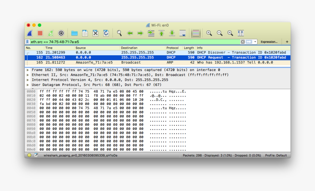
Task: Restart the current capture
Action: [x=51, y=33]
